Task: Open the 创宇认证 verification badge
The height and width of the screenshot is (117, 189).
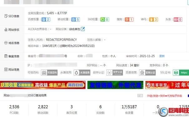Action: coord(115,73)
